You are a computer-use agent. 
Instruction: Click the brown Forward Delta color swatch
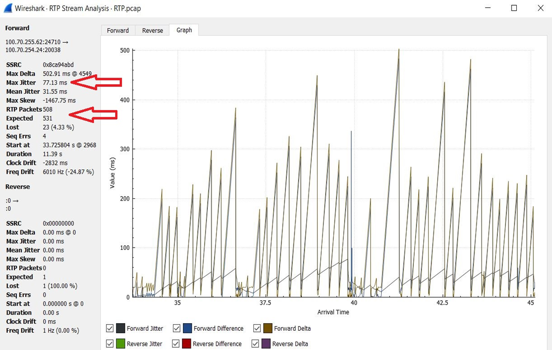267,328
